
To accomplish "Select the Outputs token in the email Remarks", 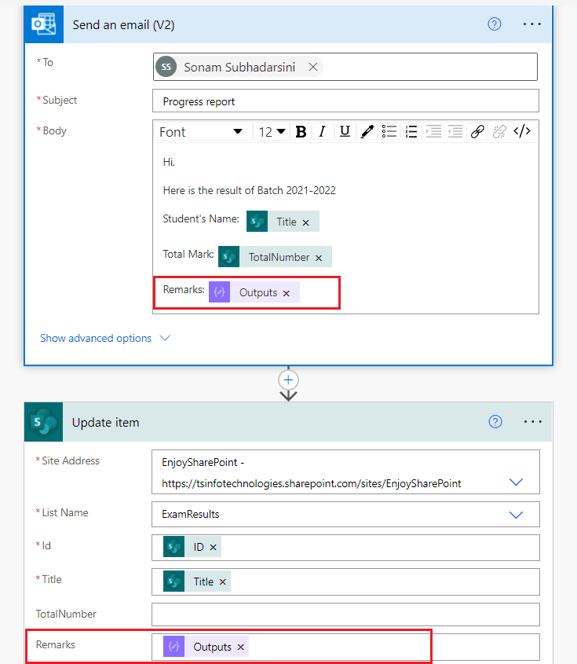I will pos(254,292).
